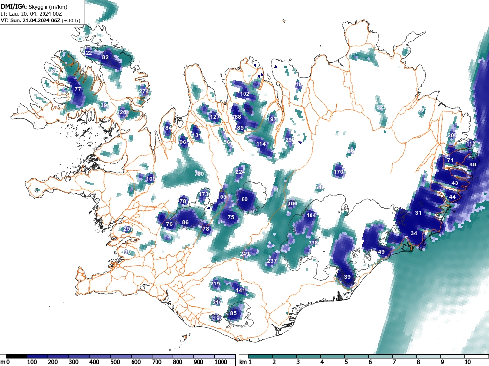489x366 pixels.
Task: Click the map value 173
Action: click(203, 194)
